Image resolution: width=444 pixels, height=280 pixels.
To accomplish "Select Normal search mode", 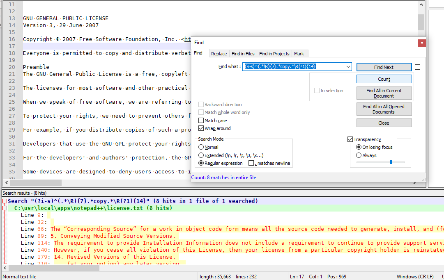I will click(x=201, y=147).
